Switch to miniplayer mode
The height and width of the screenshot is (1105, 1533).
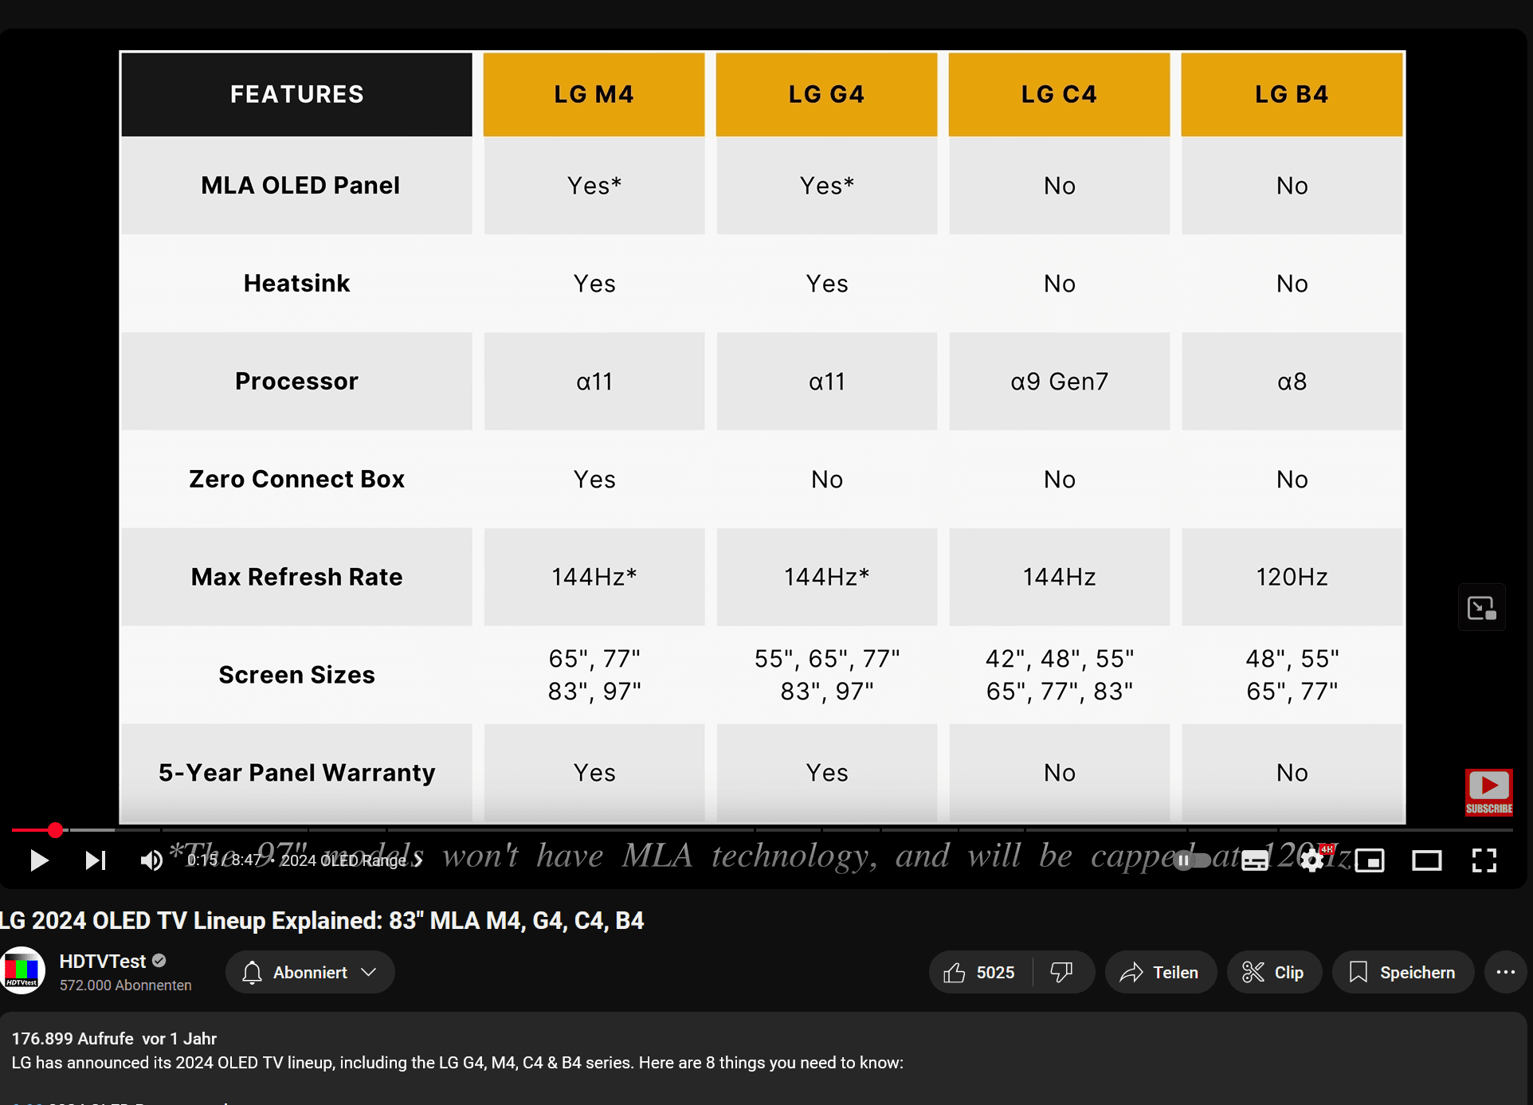point(1370,860)
